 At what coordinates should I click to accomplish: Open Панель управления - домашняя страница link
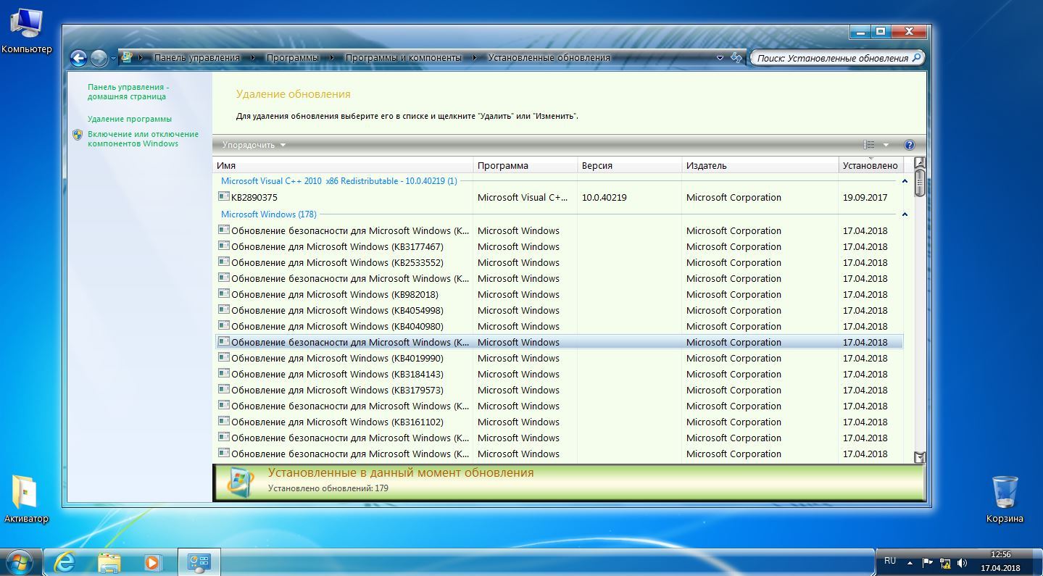[x=128, y=91]
